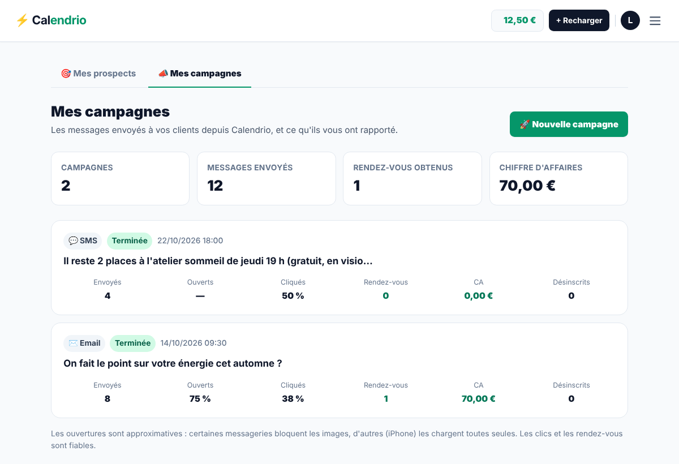Image resolution: width=679 pixels, height=464 pixels.
Task: Click the speech bubble icon on SMS badge
Action: tap(73, 240)
